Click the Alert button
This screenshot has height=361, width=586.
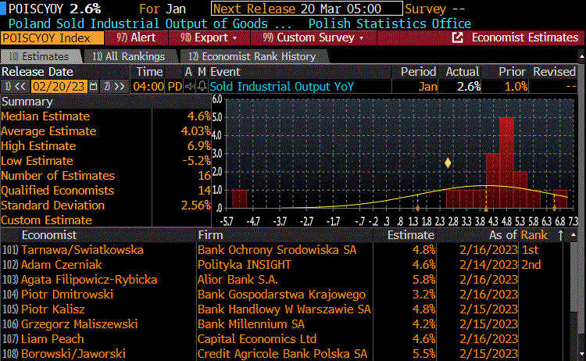(x=136, y=38)
